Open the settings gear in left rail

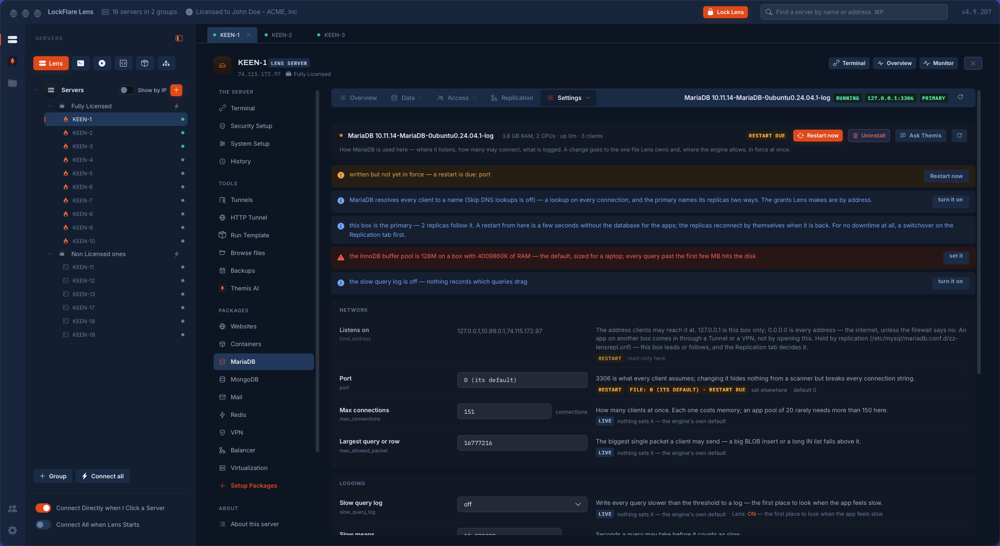click(12, 530)
